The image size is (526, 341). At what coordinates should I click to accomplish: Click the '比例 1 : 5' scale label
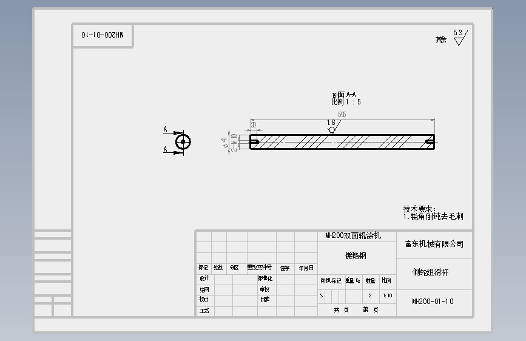346,102
